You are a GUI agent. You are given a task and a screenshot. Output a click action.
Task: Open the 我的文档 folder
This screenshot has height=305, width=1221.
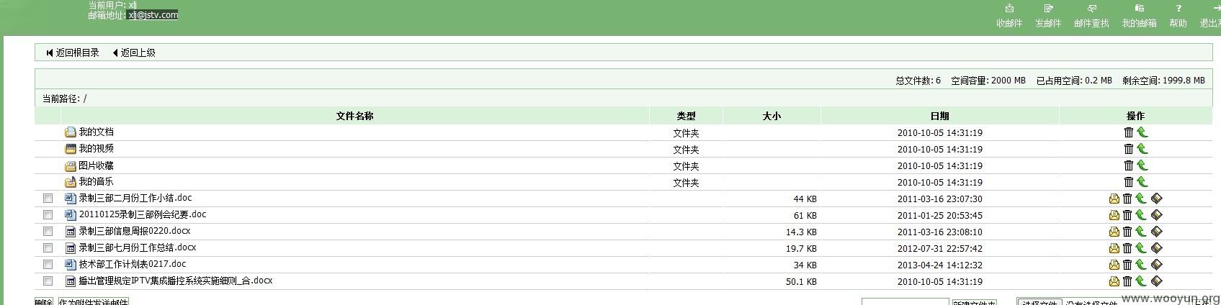(x=96, y=132)
